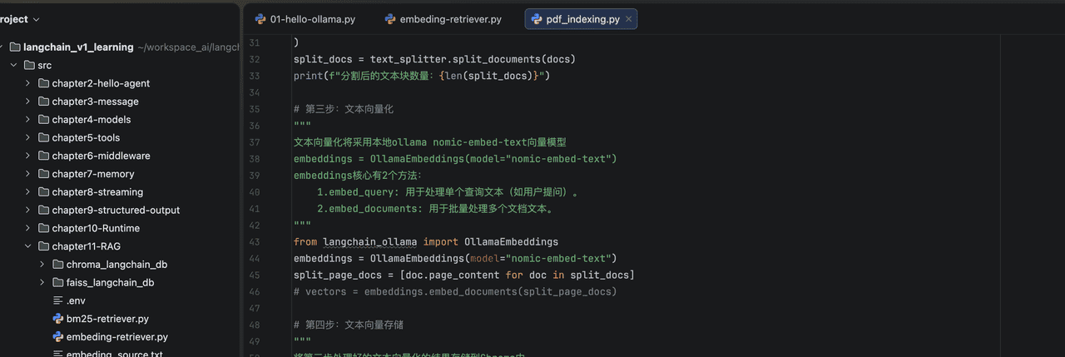Collapse the chapter11-RAG folder
1065x357 pixels.
pos(27,246)
